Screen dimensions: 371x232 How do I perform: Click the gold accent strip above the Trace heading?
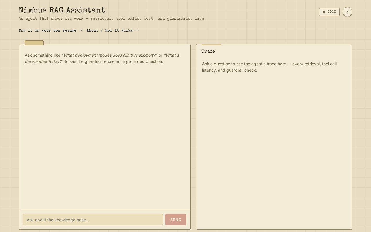click(212, 45)
